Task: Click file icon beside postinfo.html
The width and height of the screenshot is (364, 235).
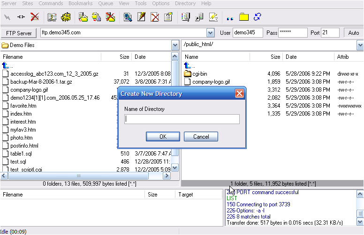Action: click(5, 146)
